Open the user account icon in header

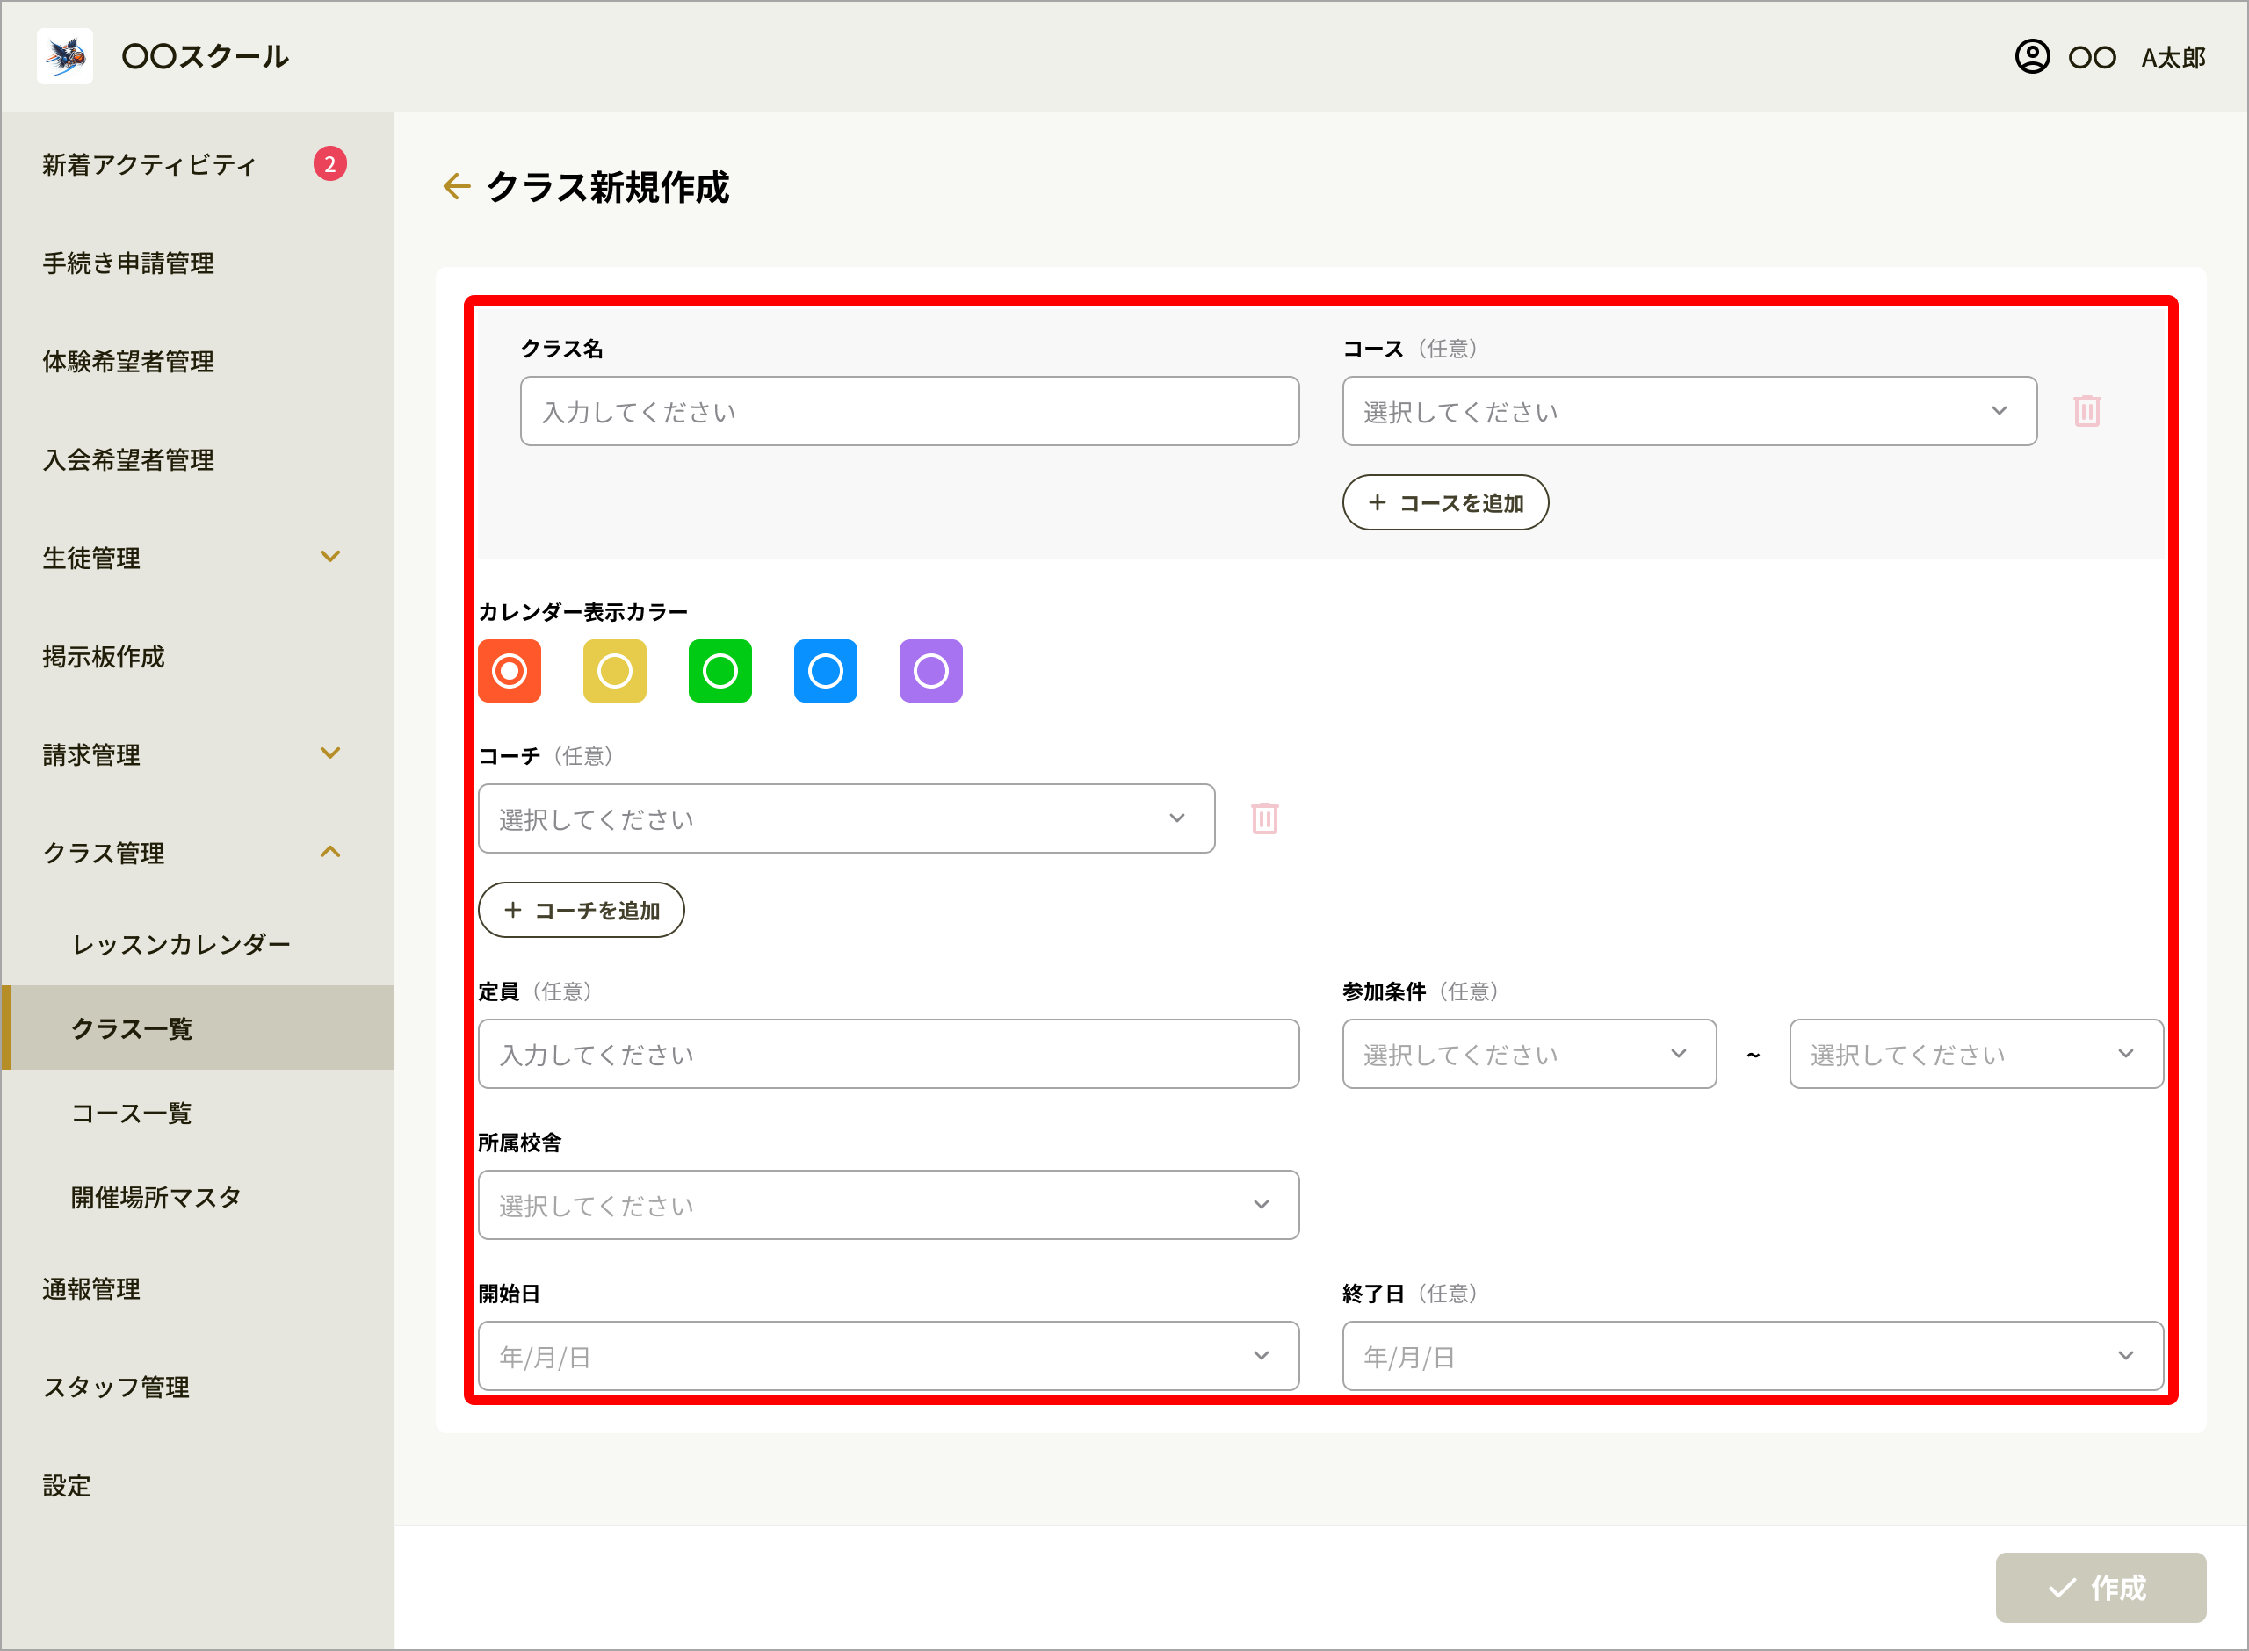pyautogui.click(x=2032, y=57)
